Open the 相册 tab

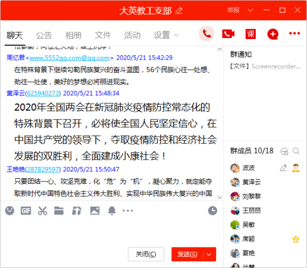[74, 36]
